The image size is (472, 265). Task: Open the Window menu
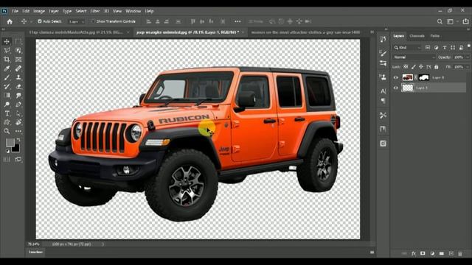click(133, 11)
